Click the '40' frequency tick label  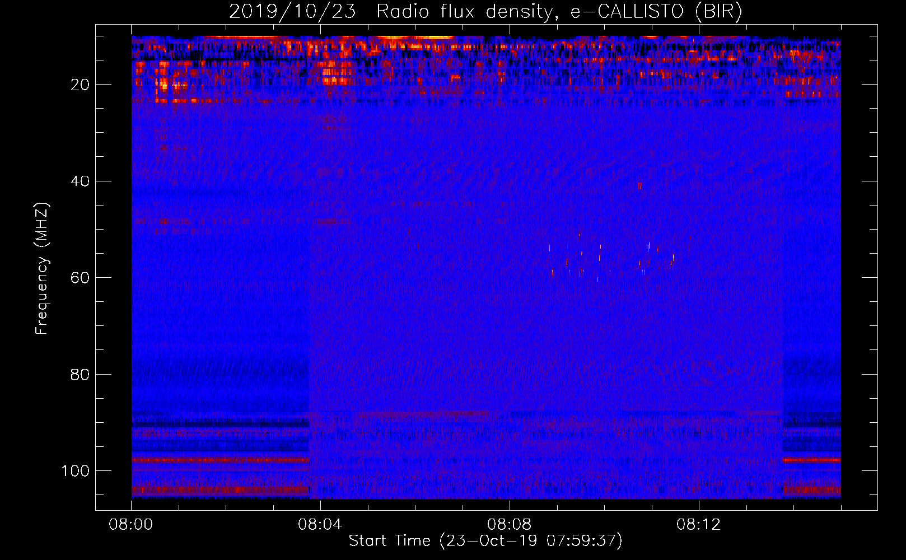click(x=81, y=181)
